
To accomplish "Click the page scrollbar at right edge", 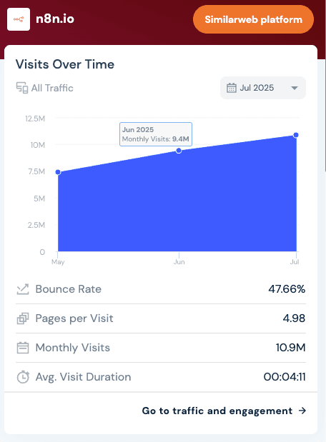I will 325,86.
